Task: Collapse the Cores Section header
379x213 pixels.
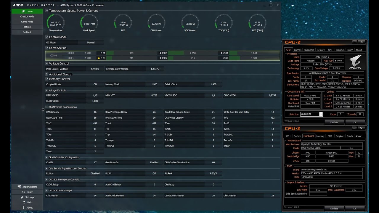Action: (47, 48)
